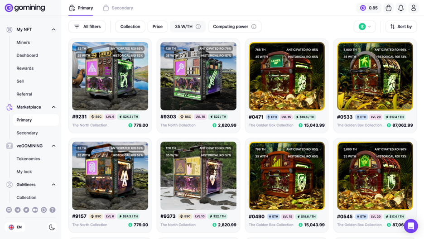
Task: Open the EN language selector
Action: (15, 227)
